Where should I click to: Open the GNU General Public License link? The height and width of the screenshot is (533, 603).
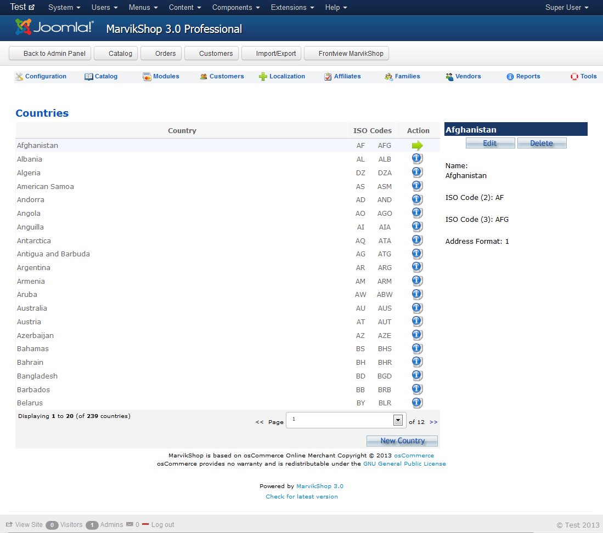(x=404, y=464)
